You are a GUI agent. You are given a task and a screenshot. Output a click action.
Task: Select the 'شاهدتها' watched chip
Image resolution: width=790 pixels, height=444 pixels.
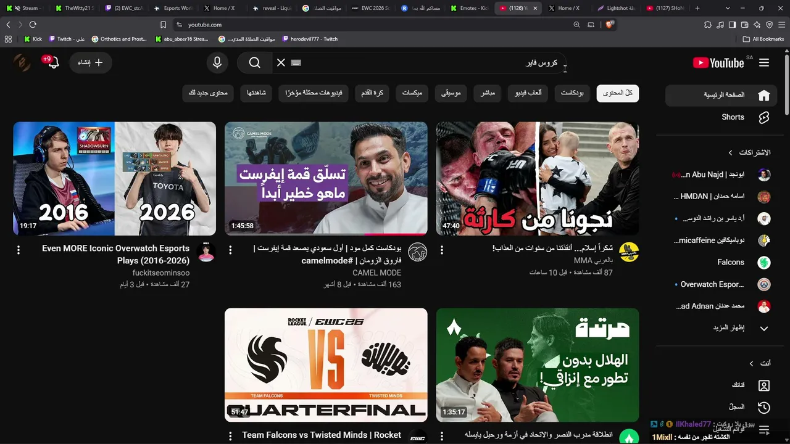[256, 93]
